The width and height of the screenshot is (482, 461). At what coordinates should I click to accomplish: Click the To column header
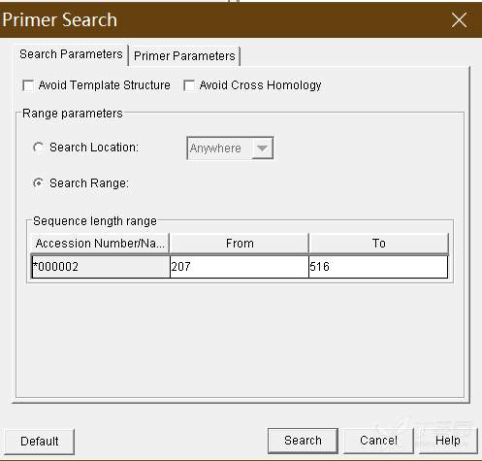click(378, 244)
